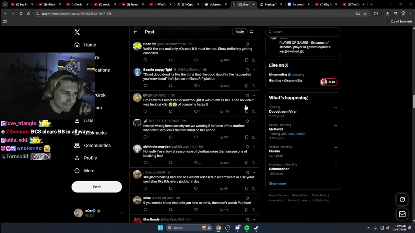Open more options for Florida trend
The height and width of the screenshot is (233, 415).
click(x=335, y=147)
